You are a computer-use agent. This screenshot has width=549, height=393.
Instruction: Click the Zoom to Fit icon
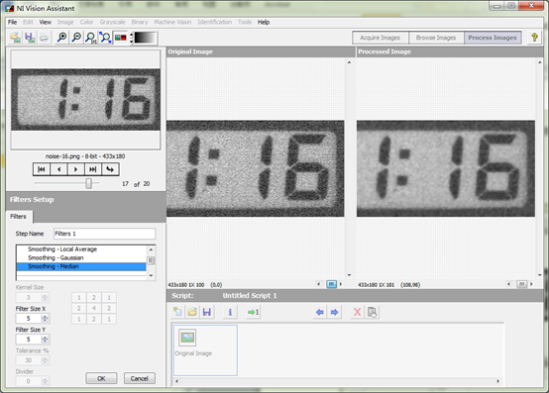click(x=105, y=38)
